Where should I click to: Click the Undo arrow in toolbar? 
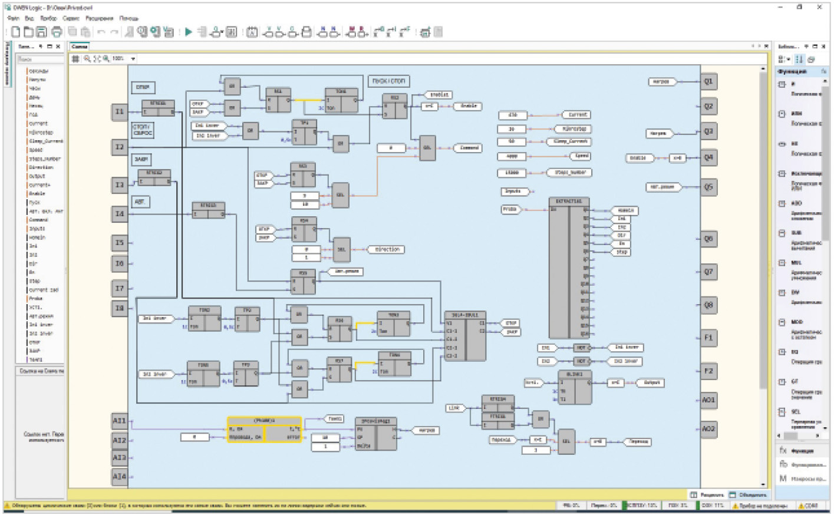click(x=101, y=32)
